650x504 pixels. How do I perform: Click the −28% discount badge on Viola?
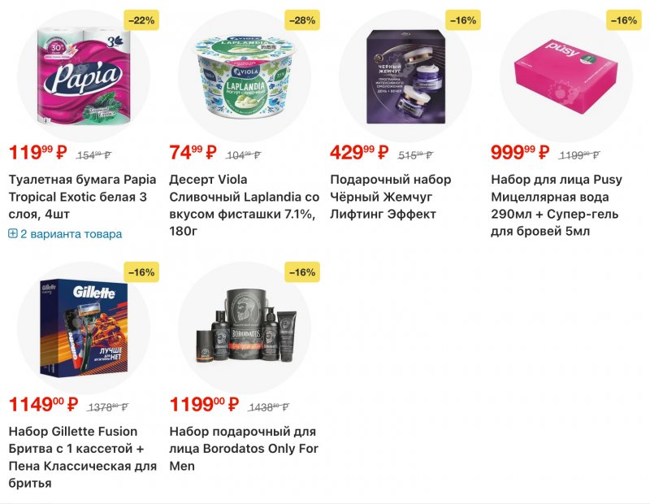pyautogui.click(x=301, y=20)
